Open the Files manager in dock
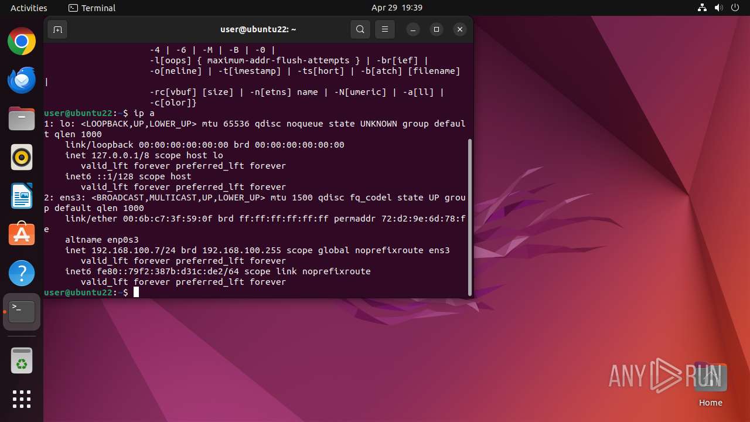Viewport: 750px width, 422px height. pos(22,119)
